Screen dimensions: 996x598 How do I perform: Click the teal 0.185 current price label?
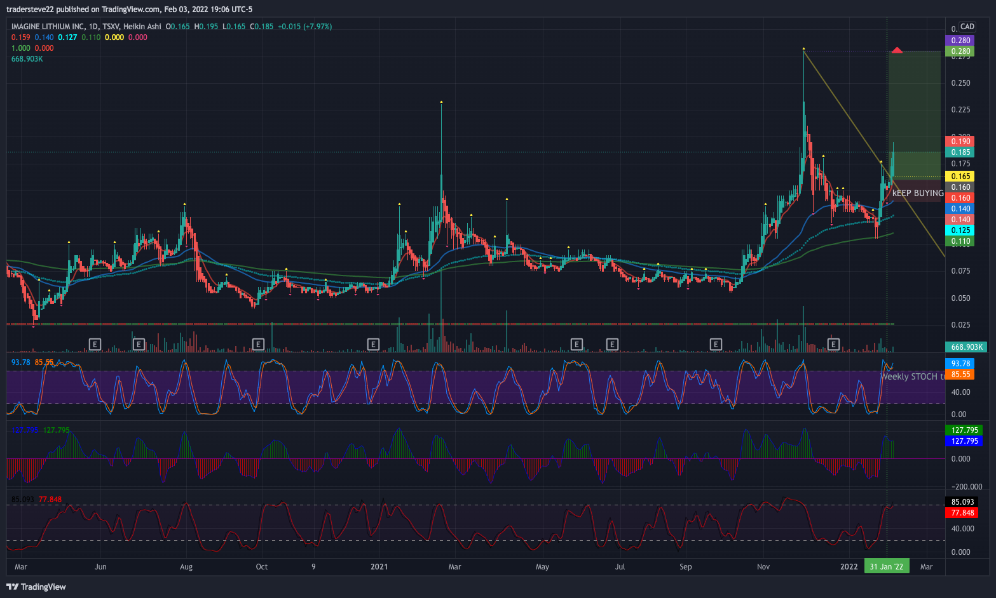point(960,152)
